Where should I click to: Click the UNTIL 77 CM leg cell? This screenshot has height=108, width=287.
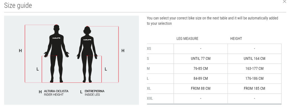click(x=201, y=58)
